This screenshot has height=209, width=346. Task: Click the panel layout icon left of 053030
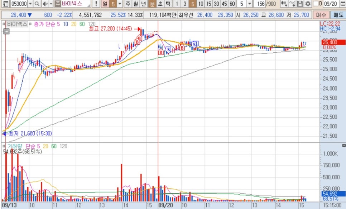[5, 4]
